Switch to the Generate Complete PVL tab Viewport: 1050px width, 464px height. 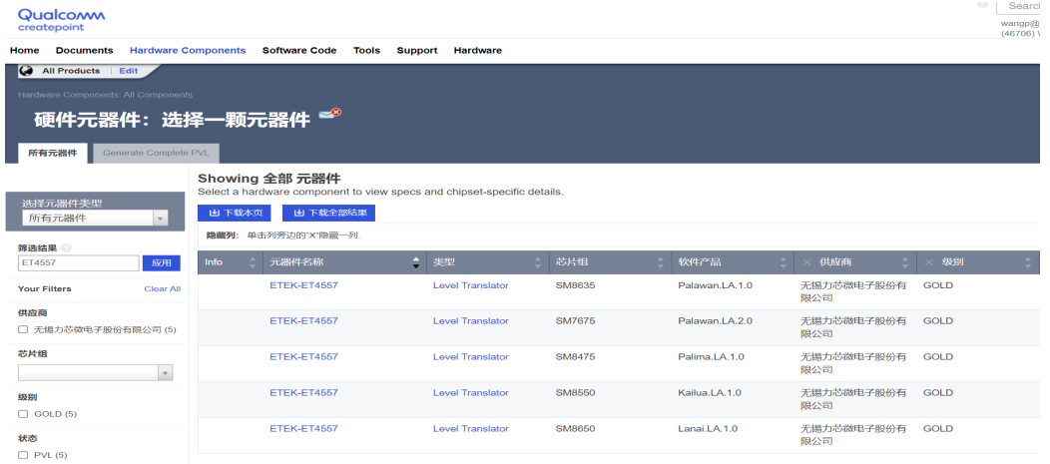pos(156,153)
